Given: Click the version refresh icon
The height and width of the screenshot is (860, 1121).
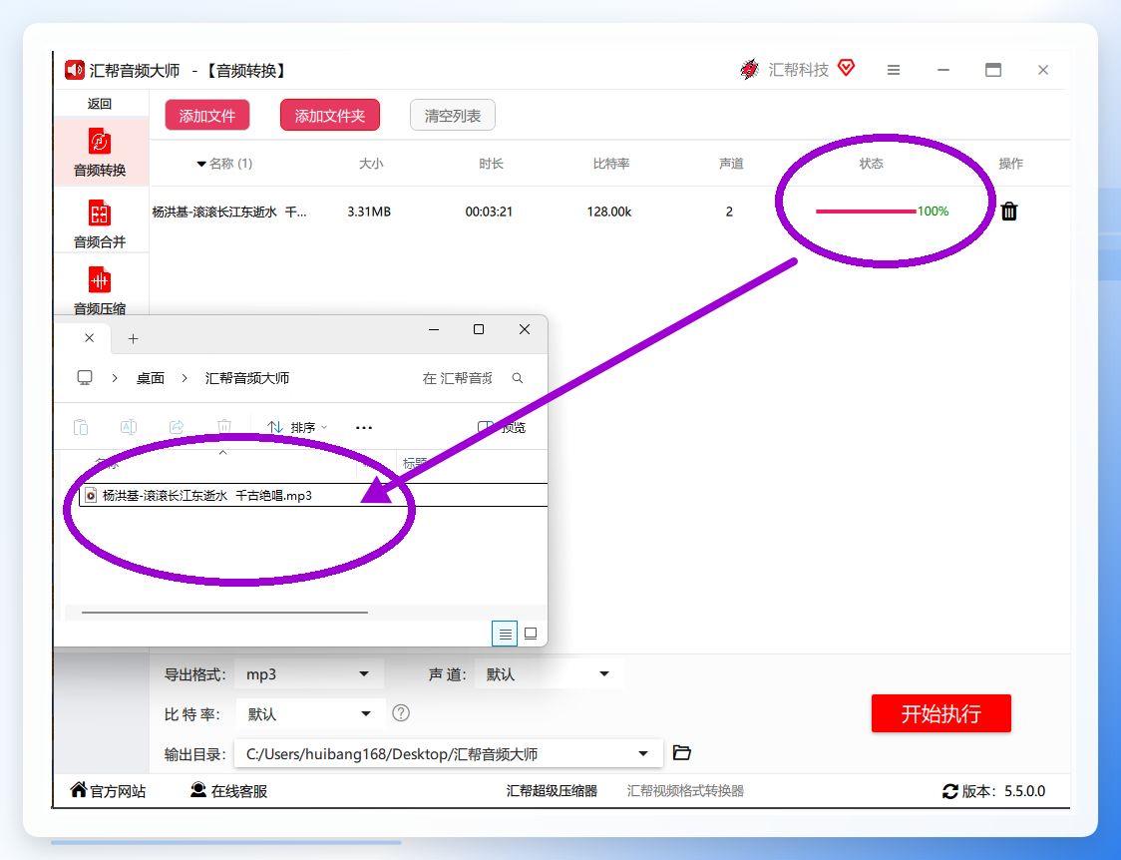Looking at the screenshot, I should point(950,791).
